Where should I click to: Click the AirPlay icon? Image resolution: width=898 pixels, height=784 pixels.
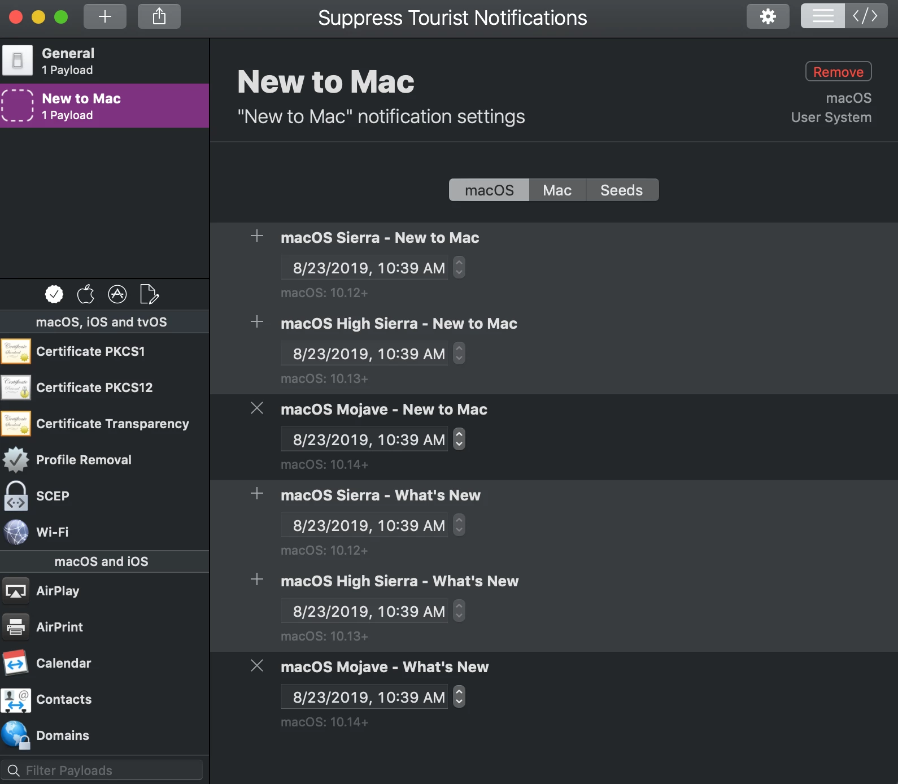tap(16, 591)
